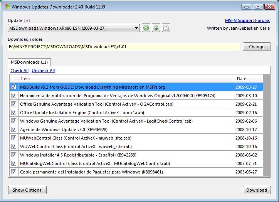The image size is (279, 202).
Task: Select the MSDownloads (11) tab
Action: pos(29,62)
